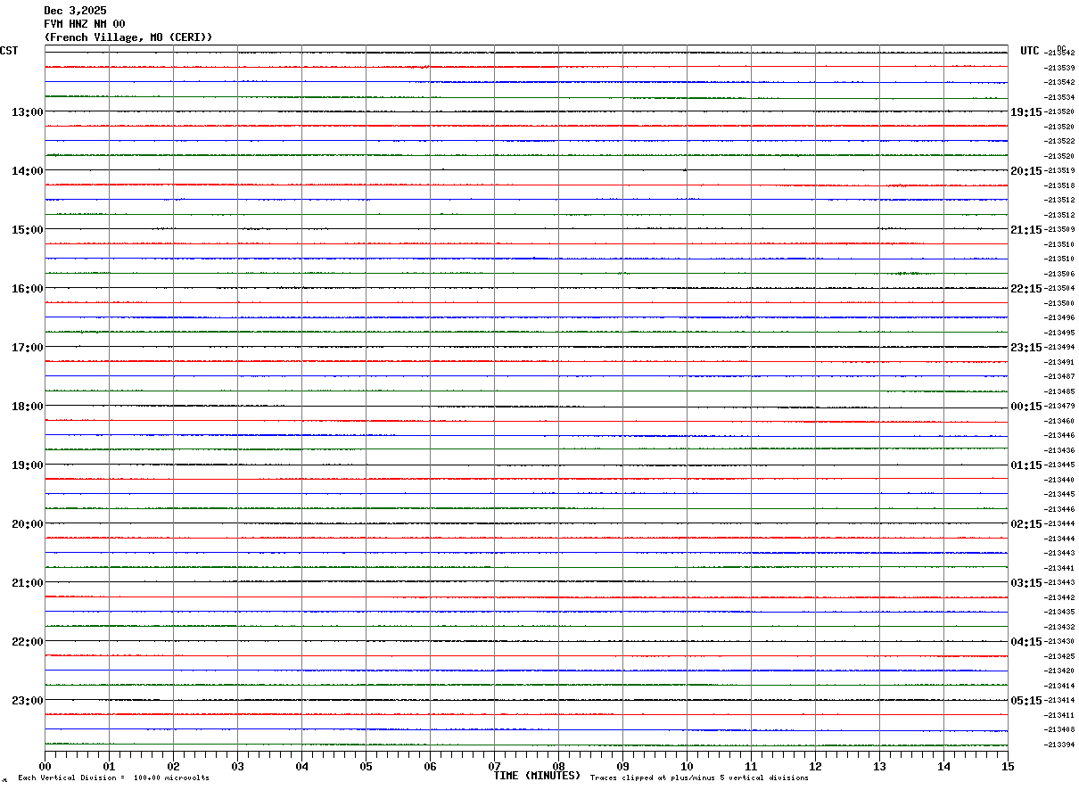
Task: Click minute label "05" on the bottom axis
Action: [366, 766]
